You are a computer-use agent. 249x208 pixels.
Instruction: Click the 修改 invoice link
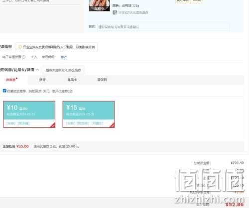pos(64,57)
